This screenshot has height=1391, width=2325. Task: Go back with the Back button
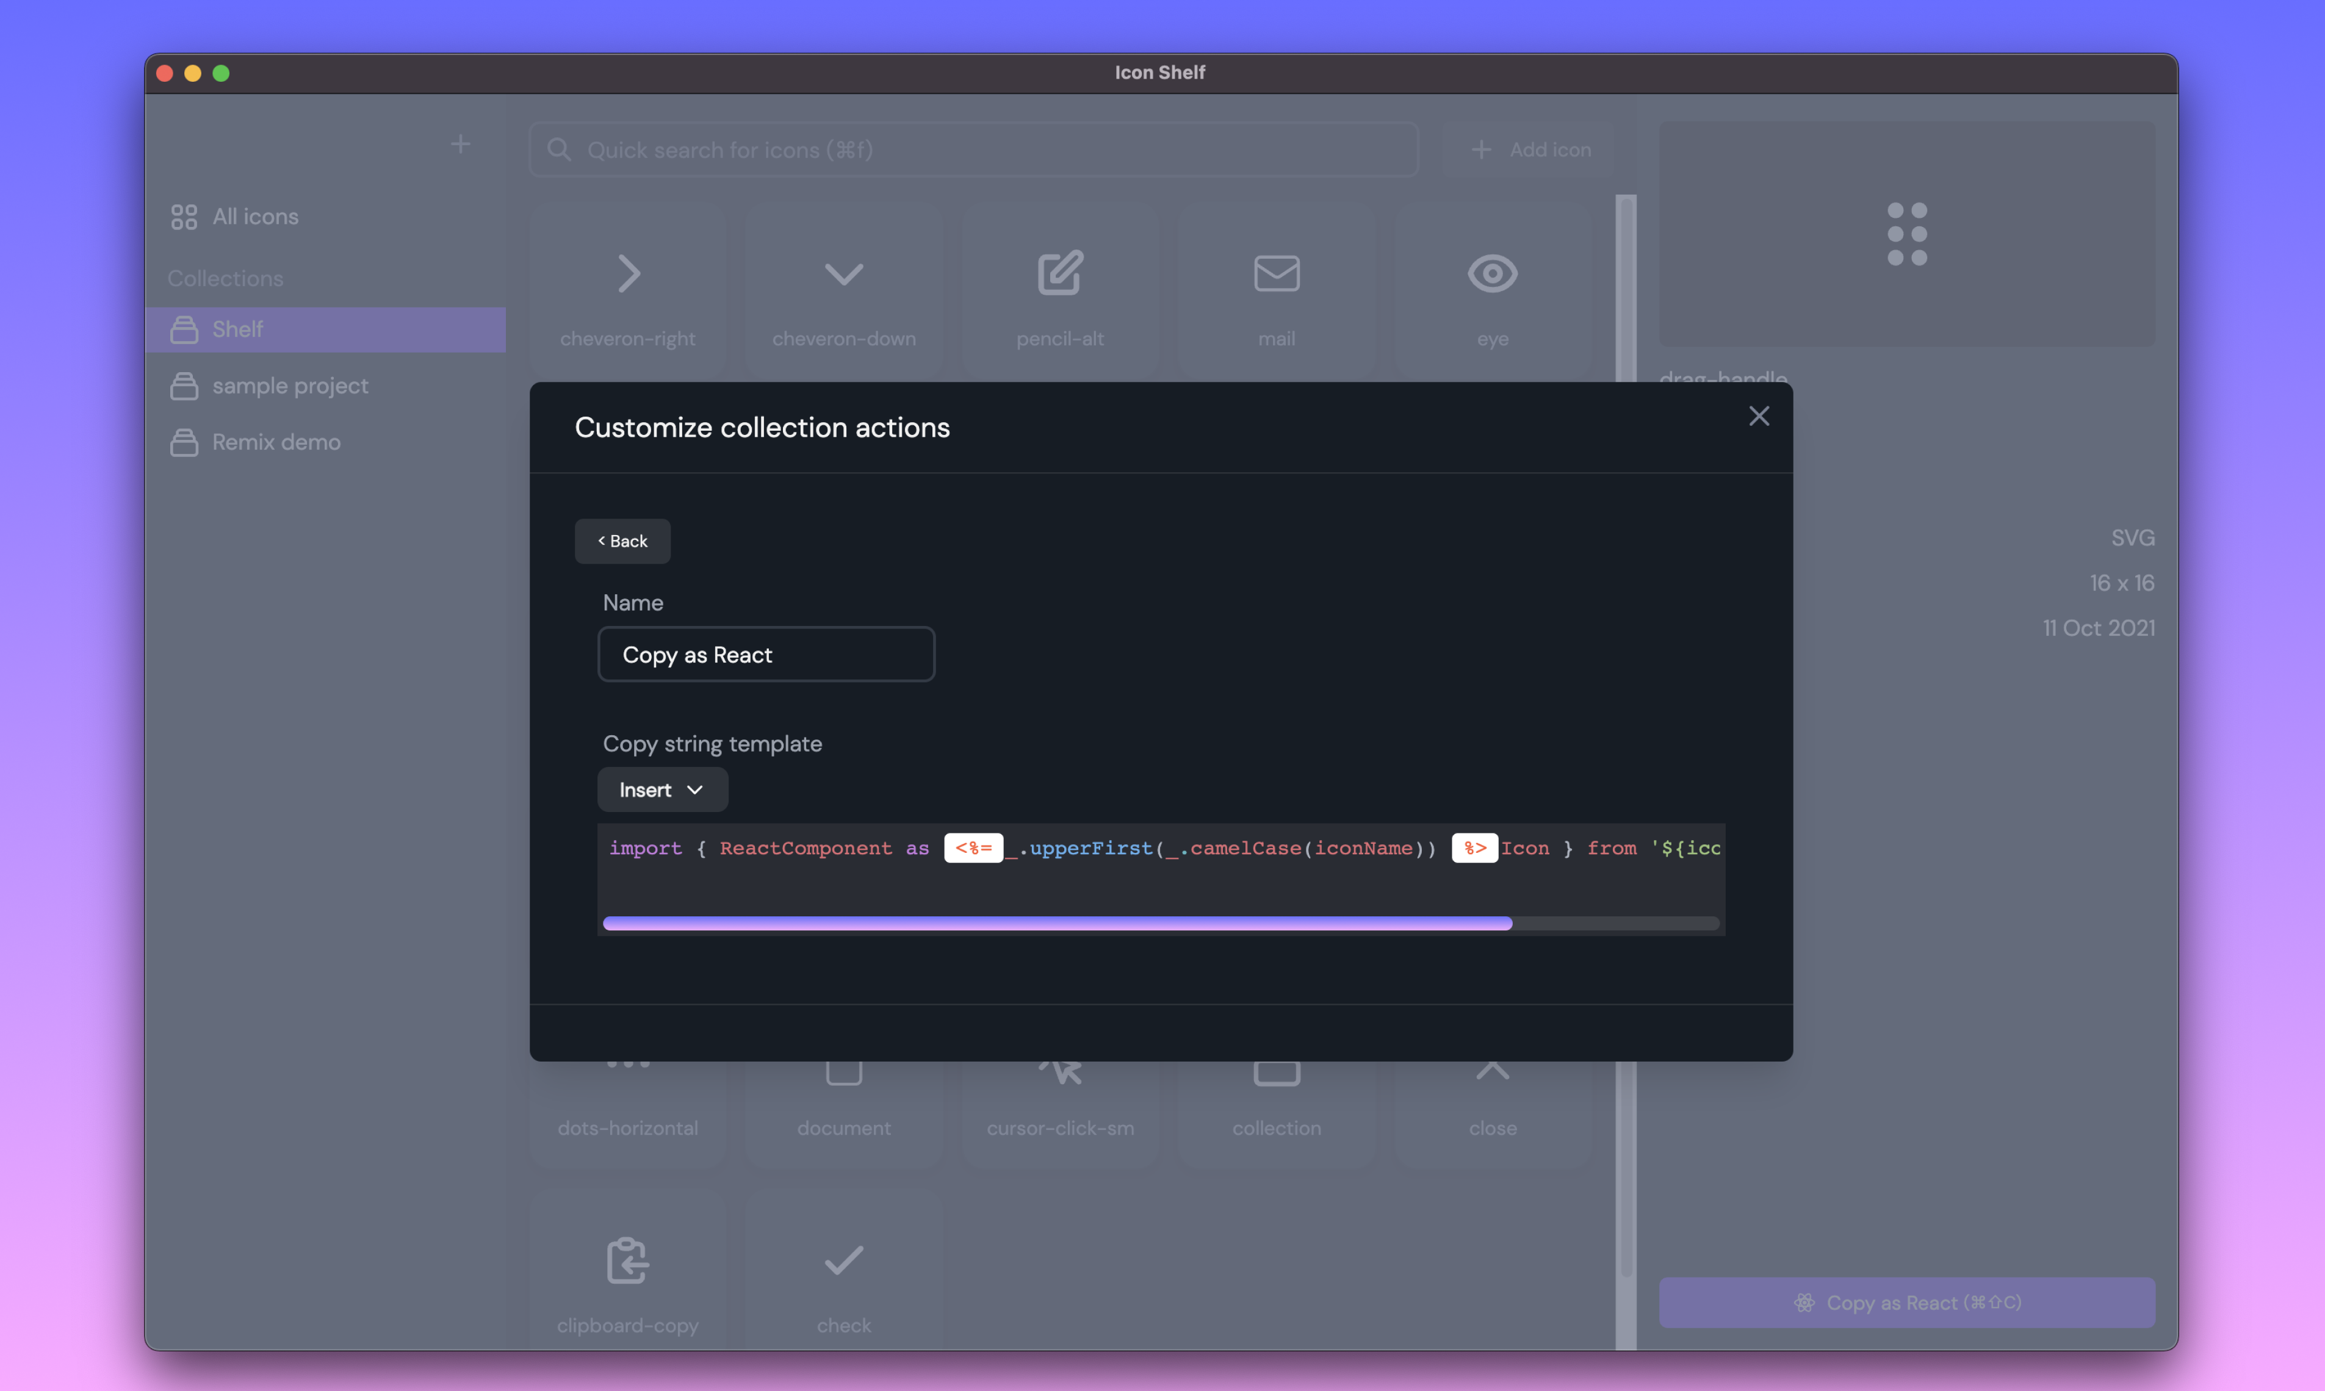[x=622, y=541]
